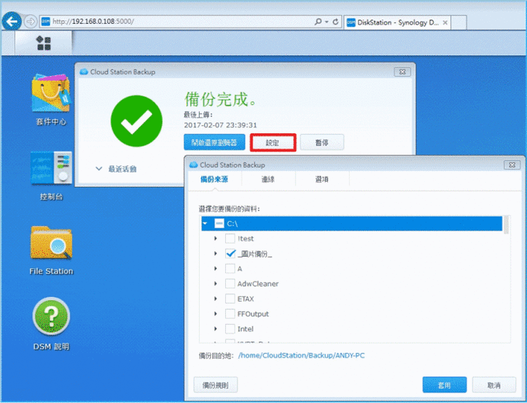Close the Cloud Station Backup settings dialog
Screen dimensions: 527x403
pos(512,165)
